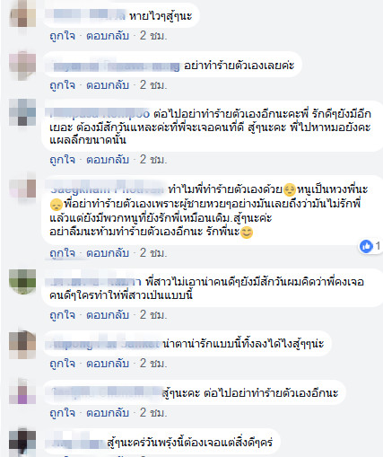Image resolution: width=383 pixels, height=457 pixels.
Task: Like the comment น่าตาน่ารักแบบนี้ทิ้งลงได้ไง
Action: pyautogui.click(x=63, y=364)
